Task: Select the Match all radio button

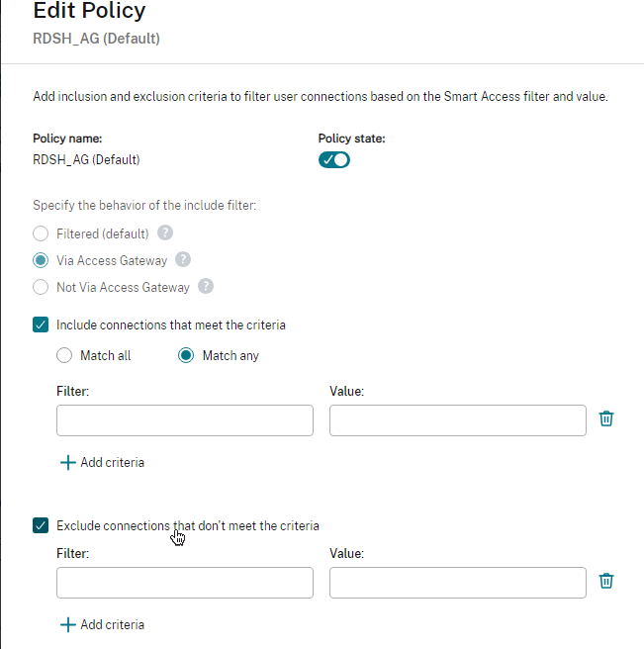Action: pos(64,355)
